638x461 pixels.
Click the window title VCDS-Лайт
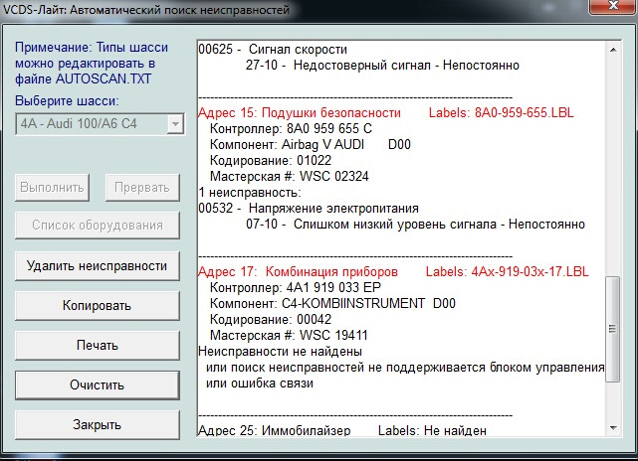[146, 9]
